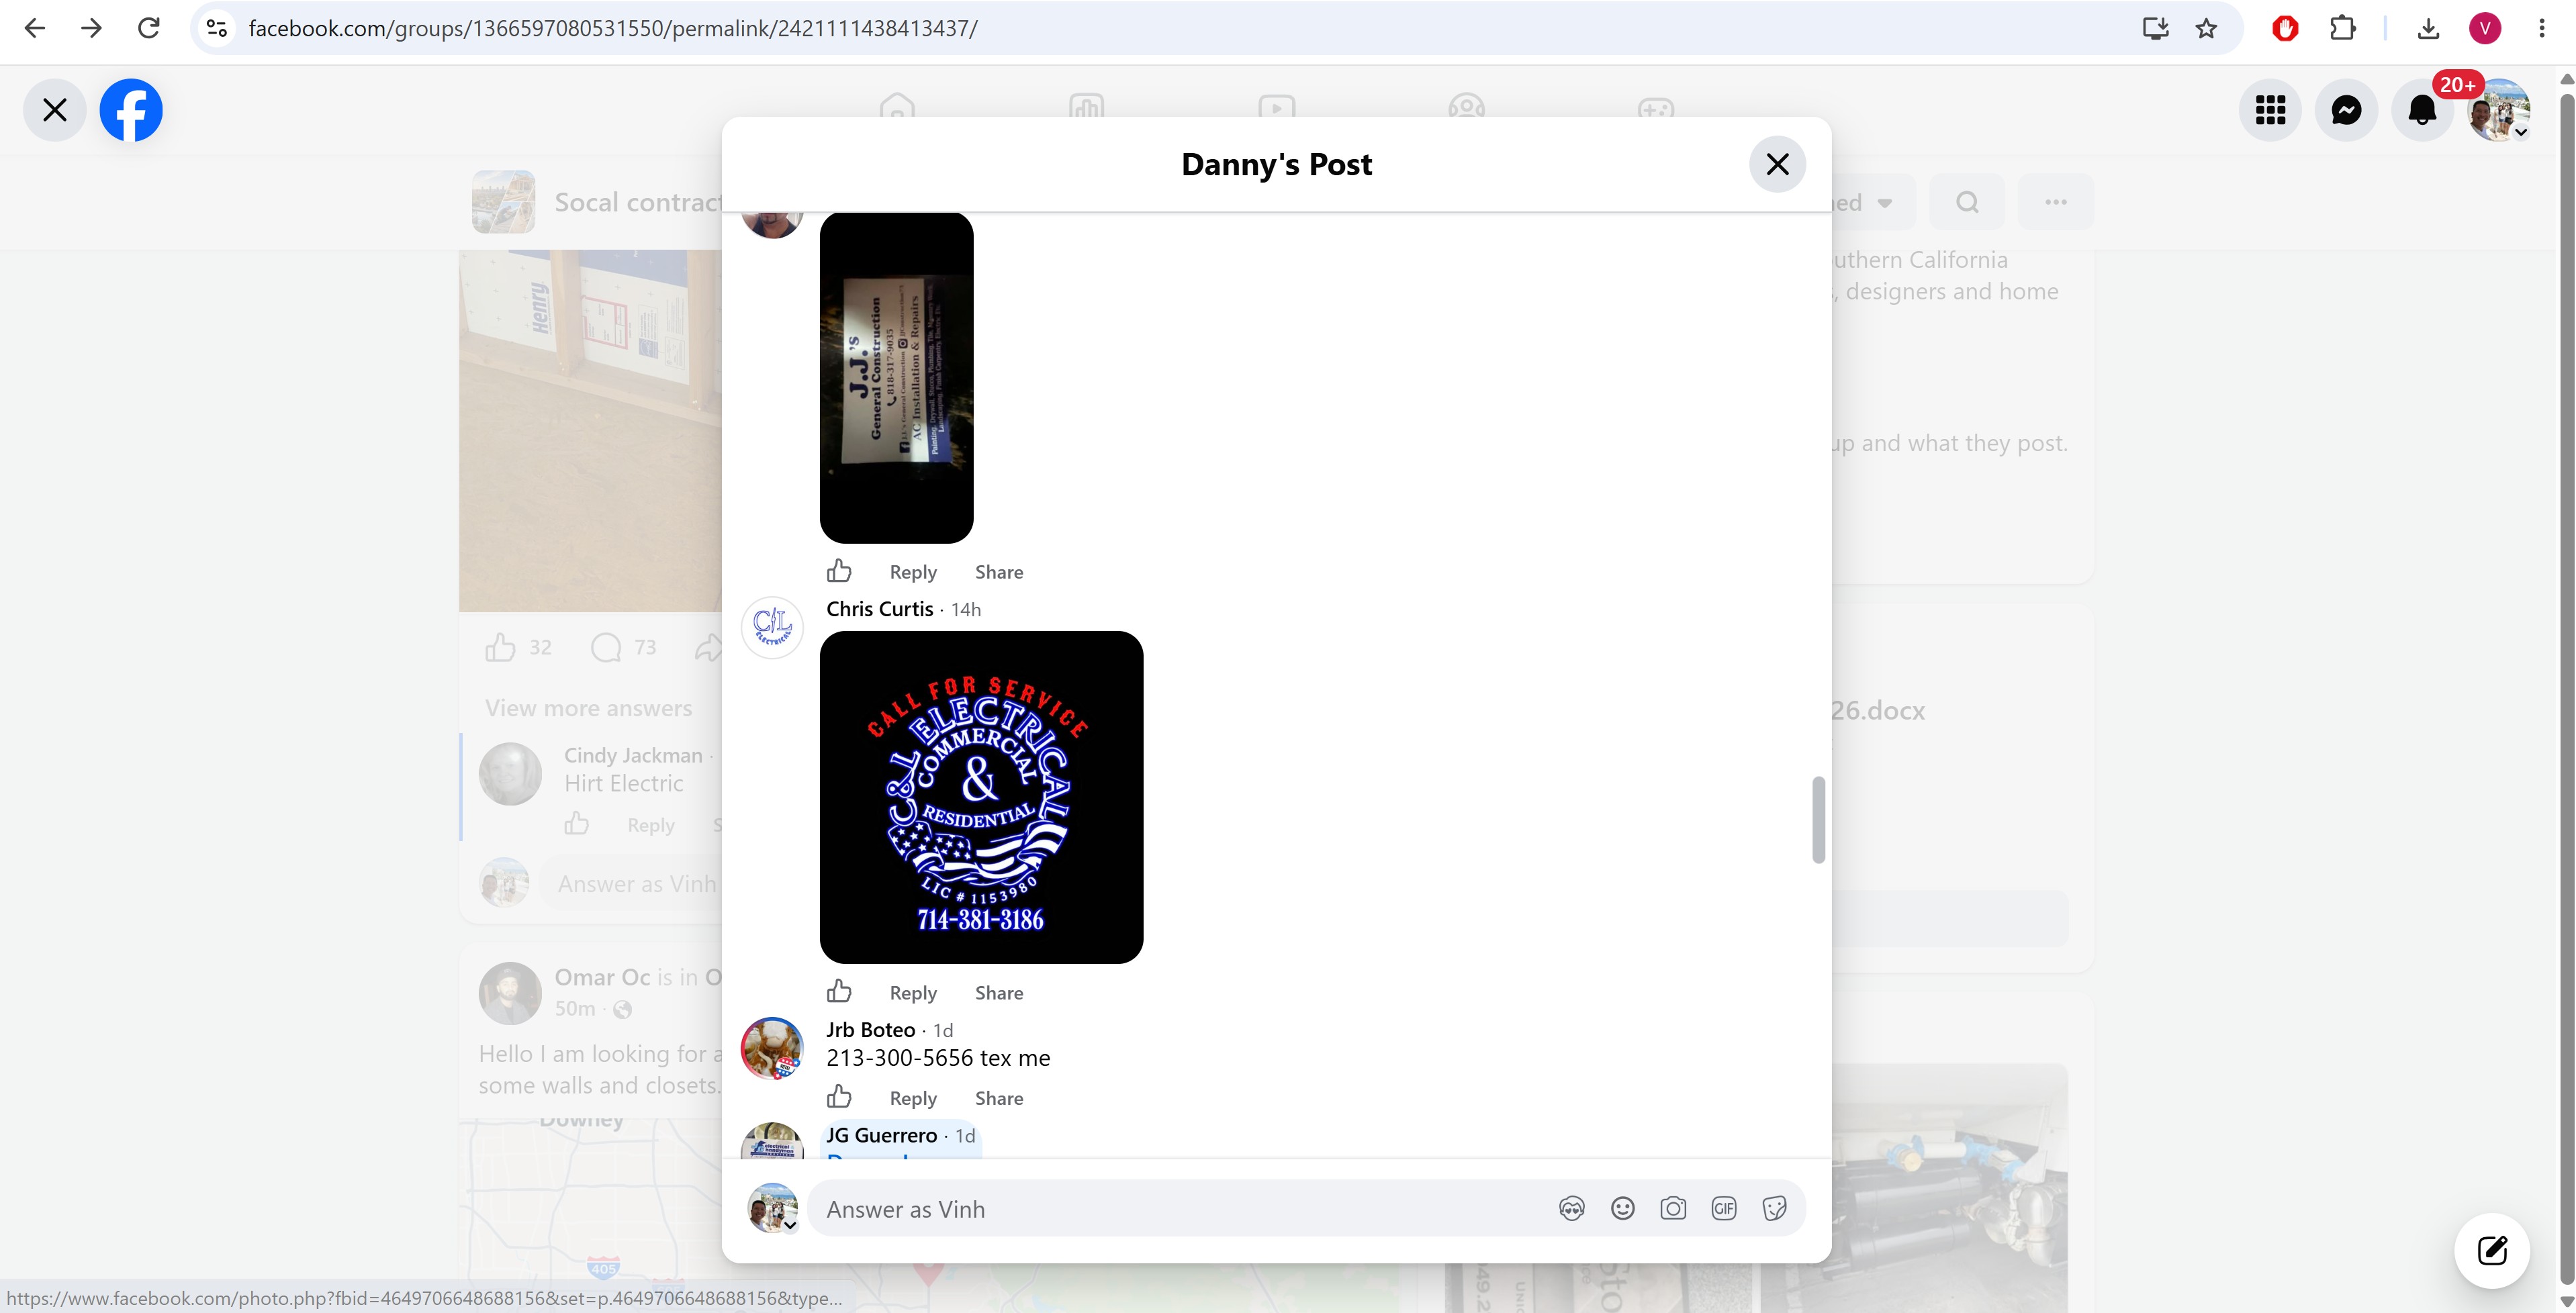Like Jrb Boteo's comment
Viewport: 2576px width, 1313px height.
tap(839, 1097)
